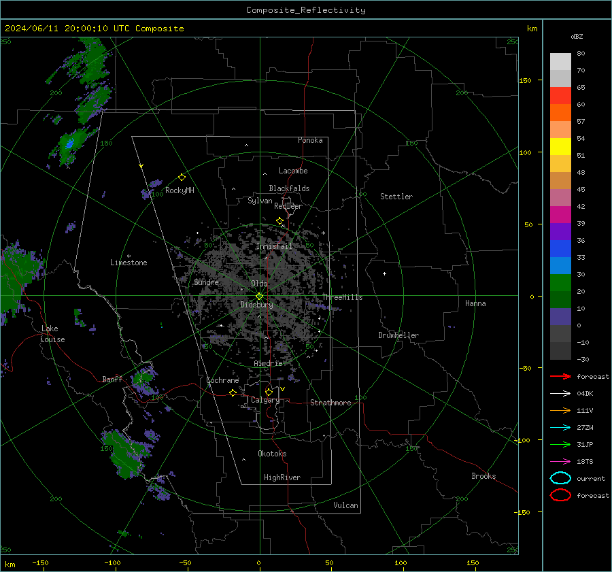Select the purple 39 dBZ color swatch
Screen dimensions: 612x572
[560, 232]
